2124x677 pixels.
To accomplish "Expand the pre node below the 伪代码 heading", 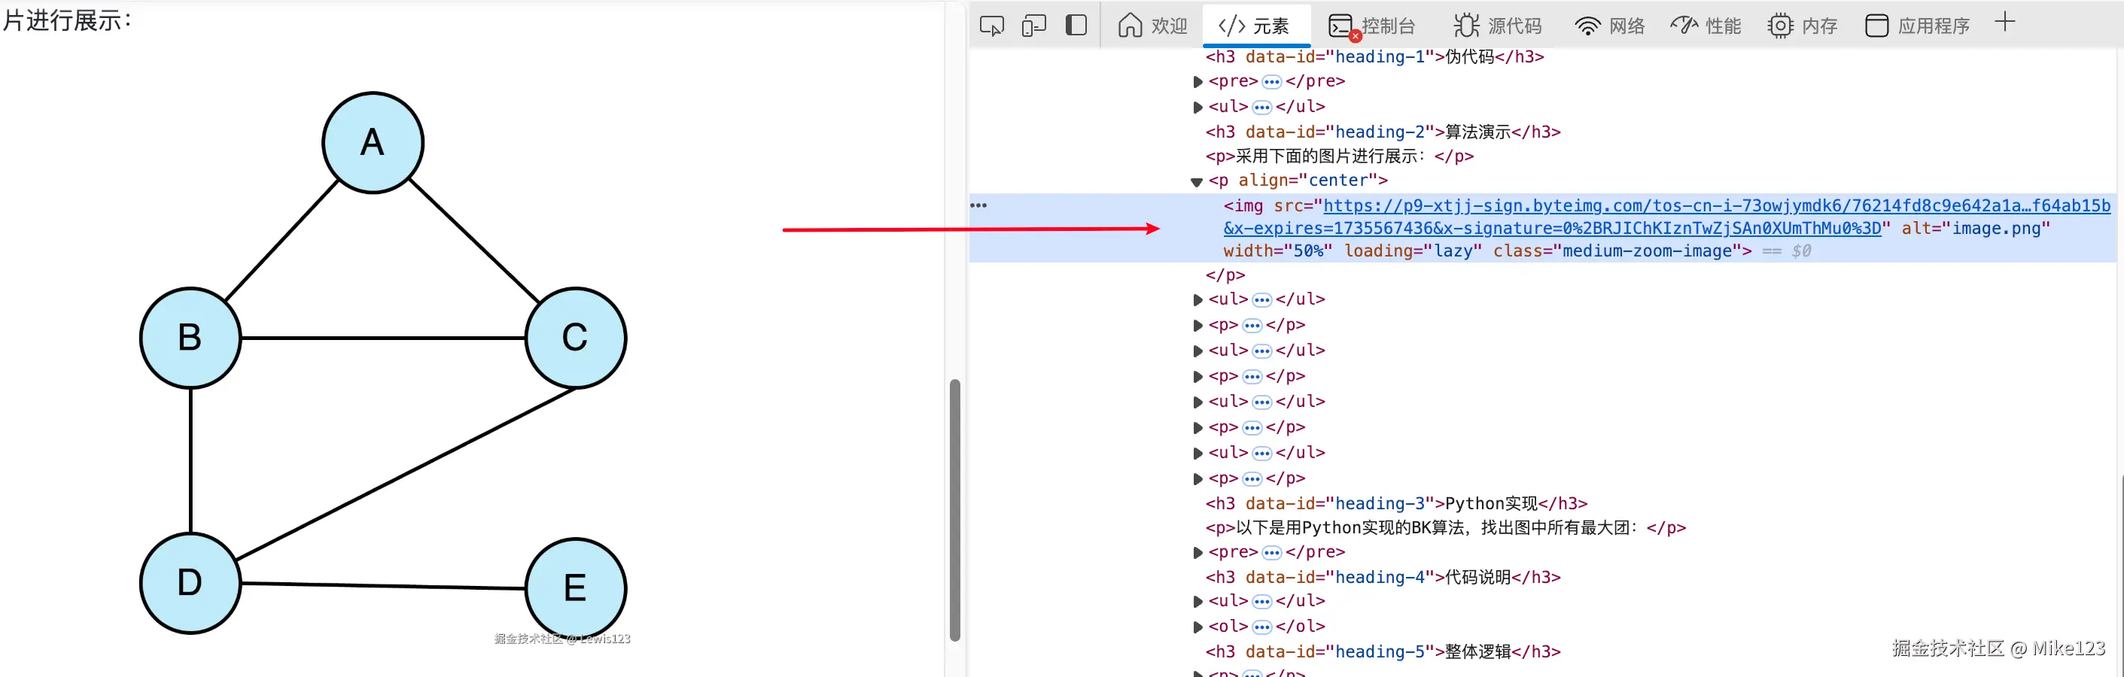I will pyautogui.click(x=1197, y=81).
